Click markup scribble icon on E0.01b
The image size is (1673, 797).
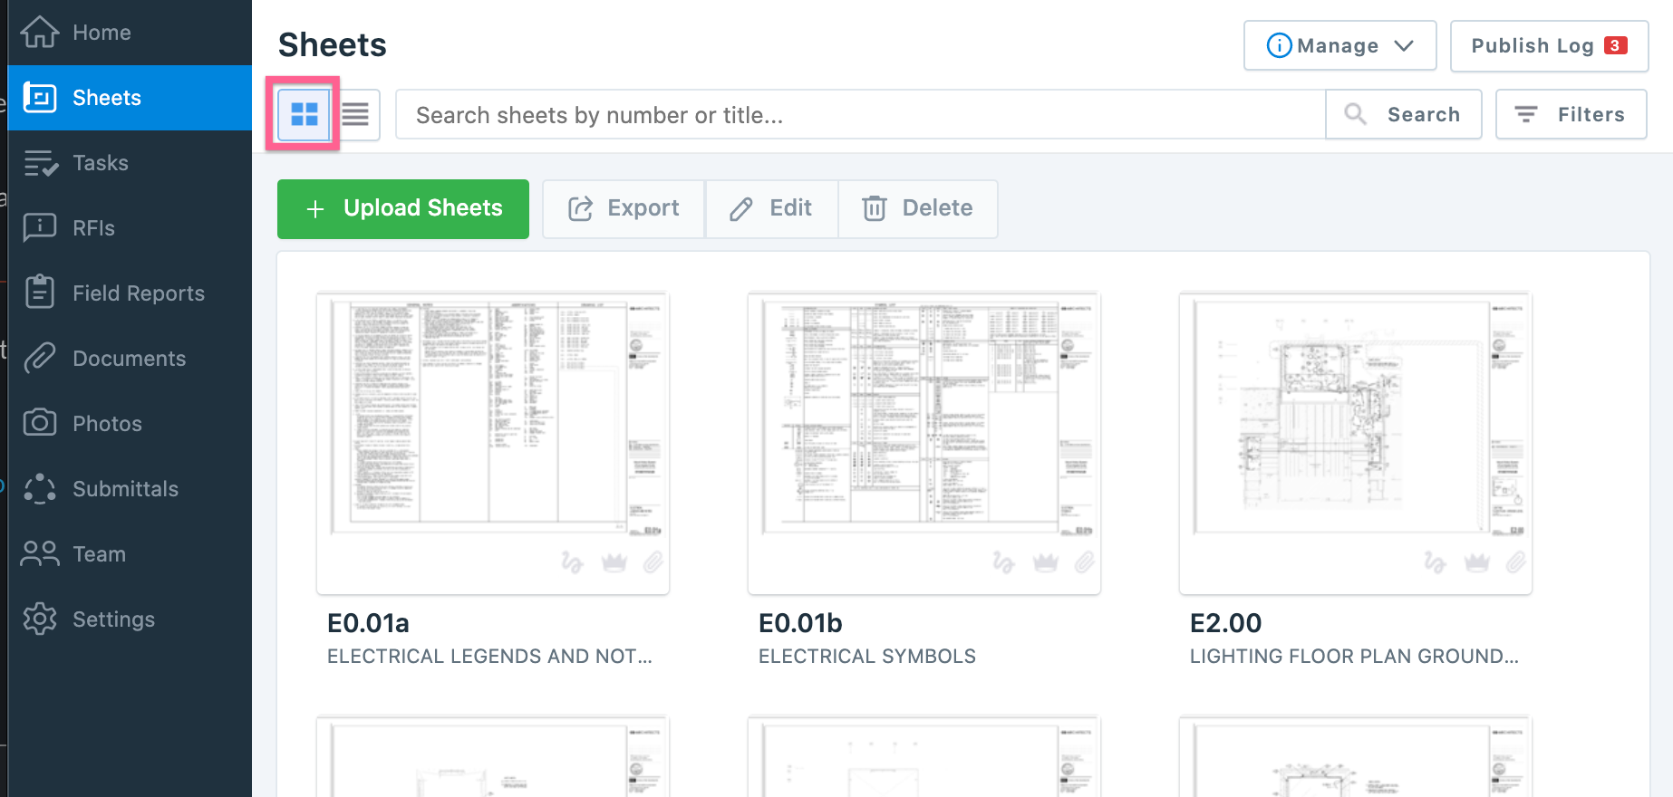1003,562
